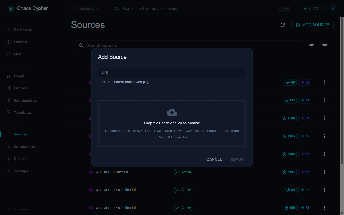Open more options for row with 89
Image resolution: width=344 pixels, height=215 pixels.
tap(325, 190)
